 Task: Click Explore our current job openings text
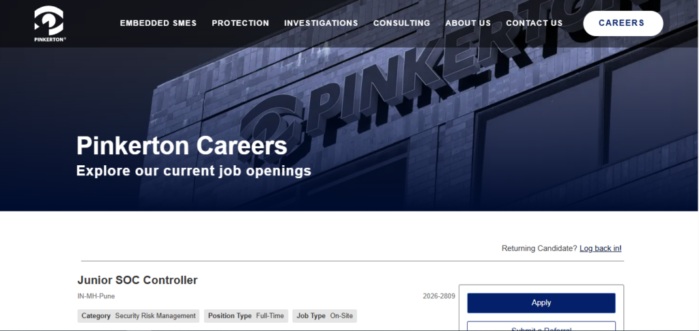click(193, 171)
